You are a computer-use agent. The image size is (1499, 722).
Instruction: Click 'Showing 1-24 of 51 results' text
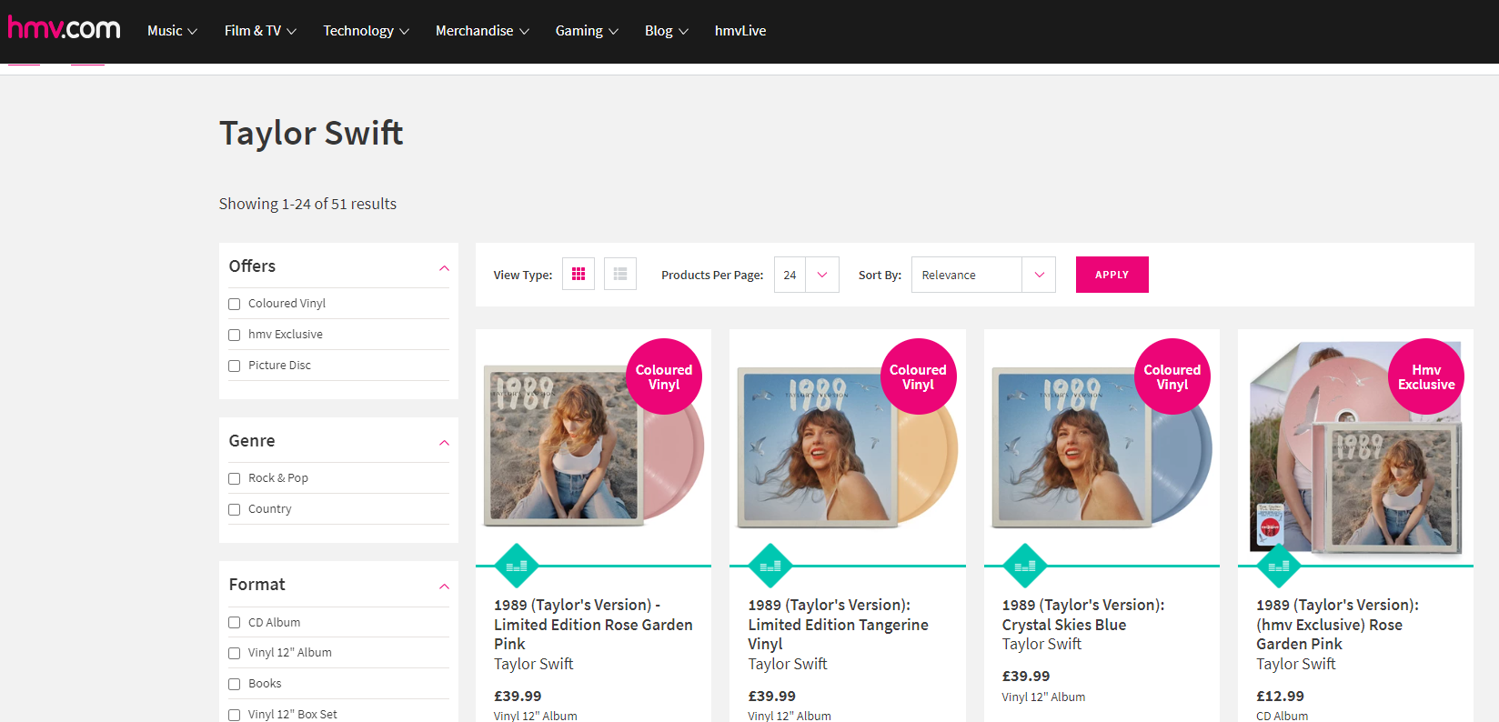(x=307, y=204)
